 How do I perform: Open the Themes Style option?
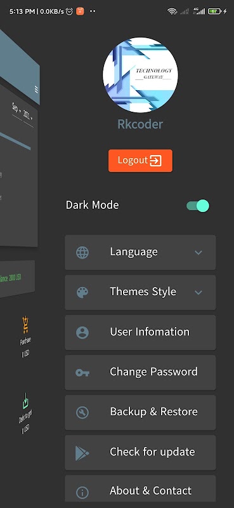pyautogui.click(x=140, y=292)
